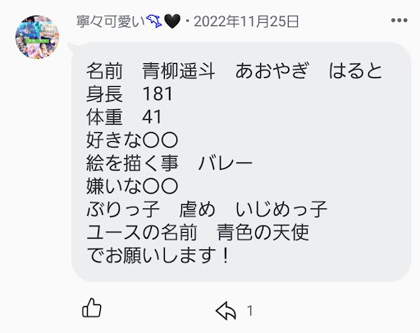Viewport: 420px width, 333px height.
Task: Click the line ぶりっ子 虐め いじめっ子
Action: (x=207, y=209)
